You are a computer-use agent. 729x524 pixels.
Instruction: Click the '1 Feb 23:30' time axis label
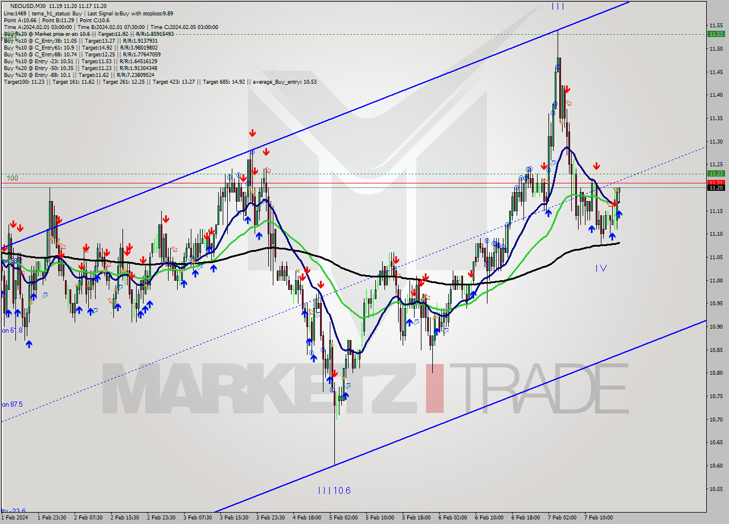point(51,518)
